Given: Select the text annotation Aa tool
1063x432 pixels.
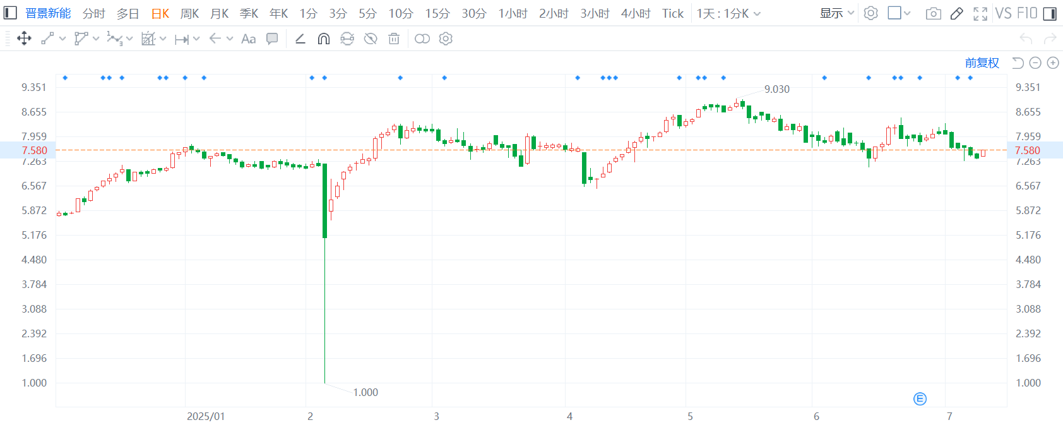Looking at the screenshot, I should point(248,39).
